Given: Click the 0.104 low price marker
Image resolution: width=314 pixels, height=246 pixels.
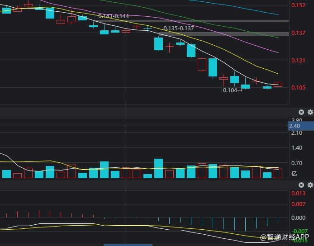Looking at the screenshot, I should 233,90.
